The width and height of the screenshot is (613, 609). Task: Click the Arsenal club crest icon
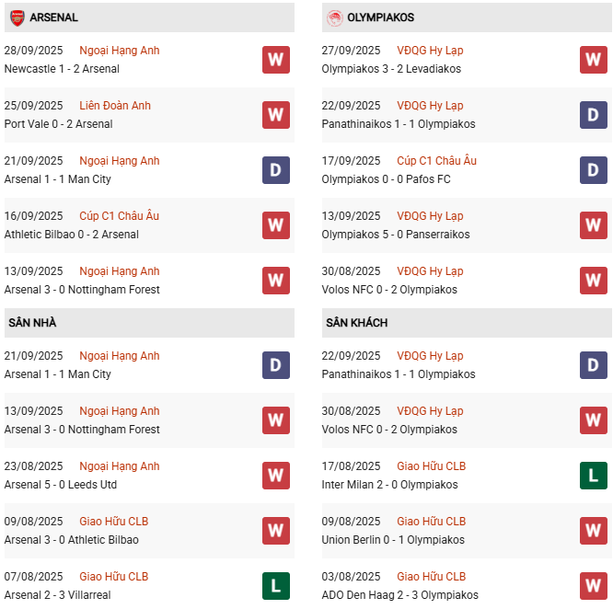[x=17, y=17]
